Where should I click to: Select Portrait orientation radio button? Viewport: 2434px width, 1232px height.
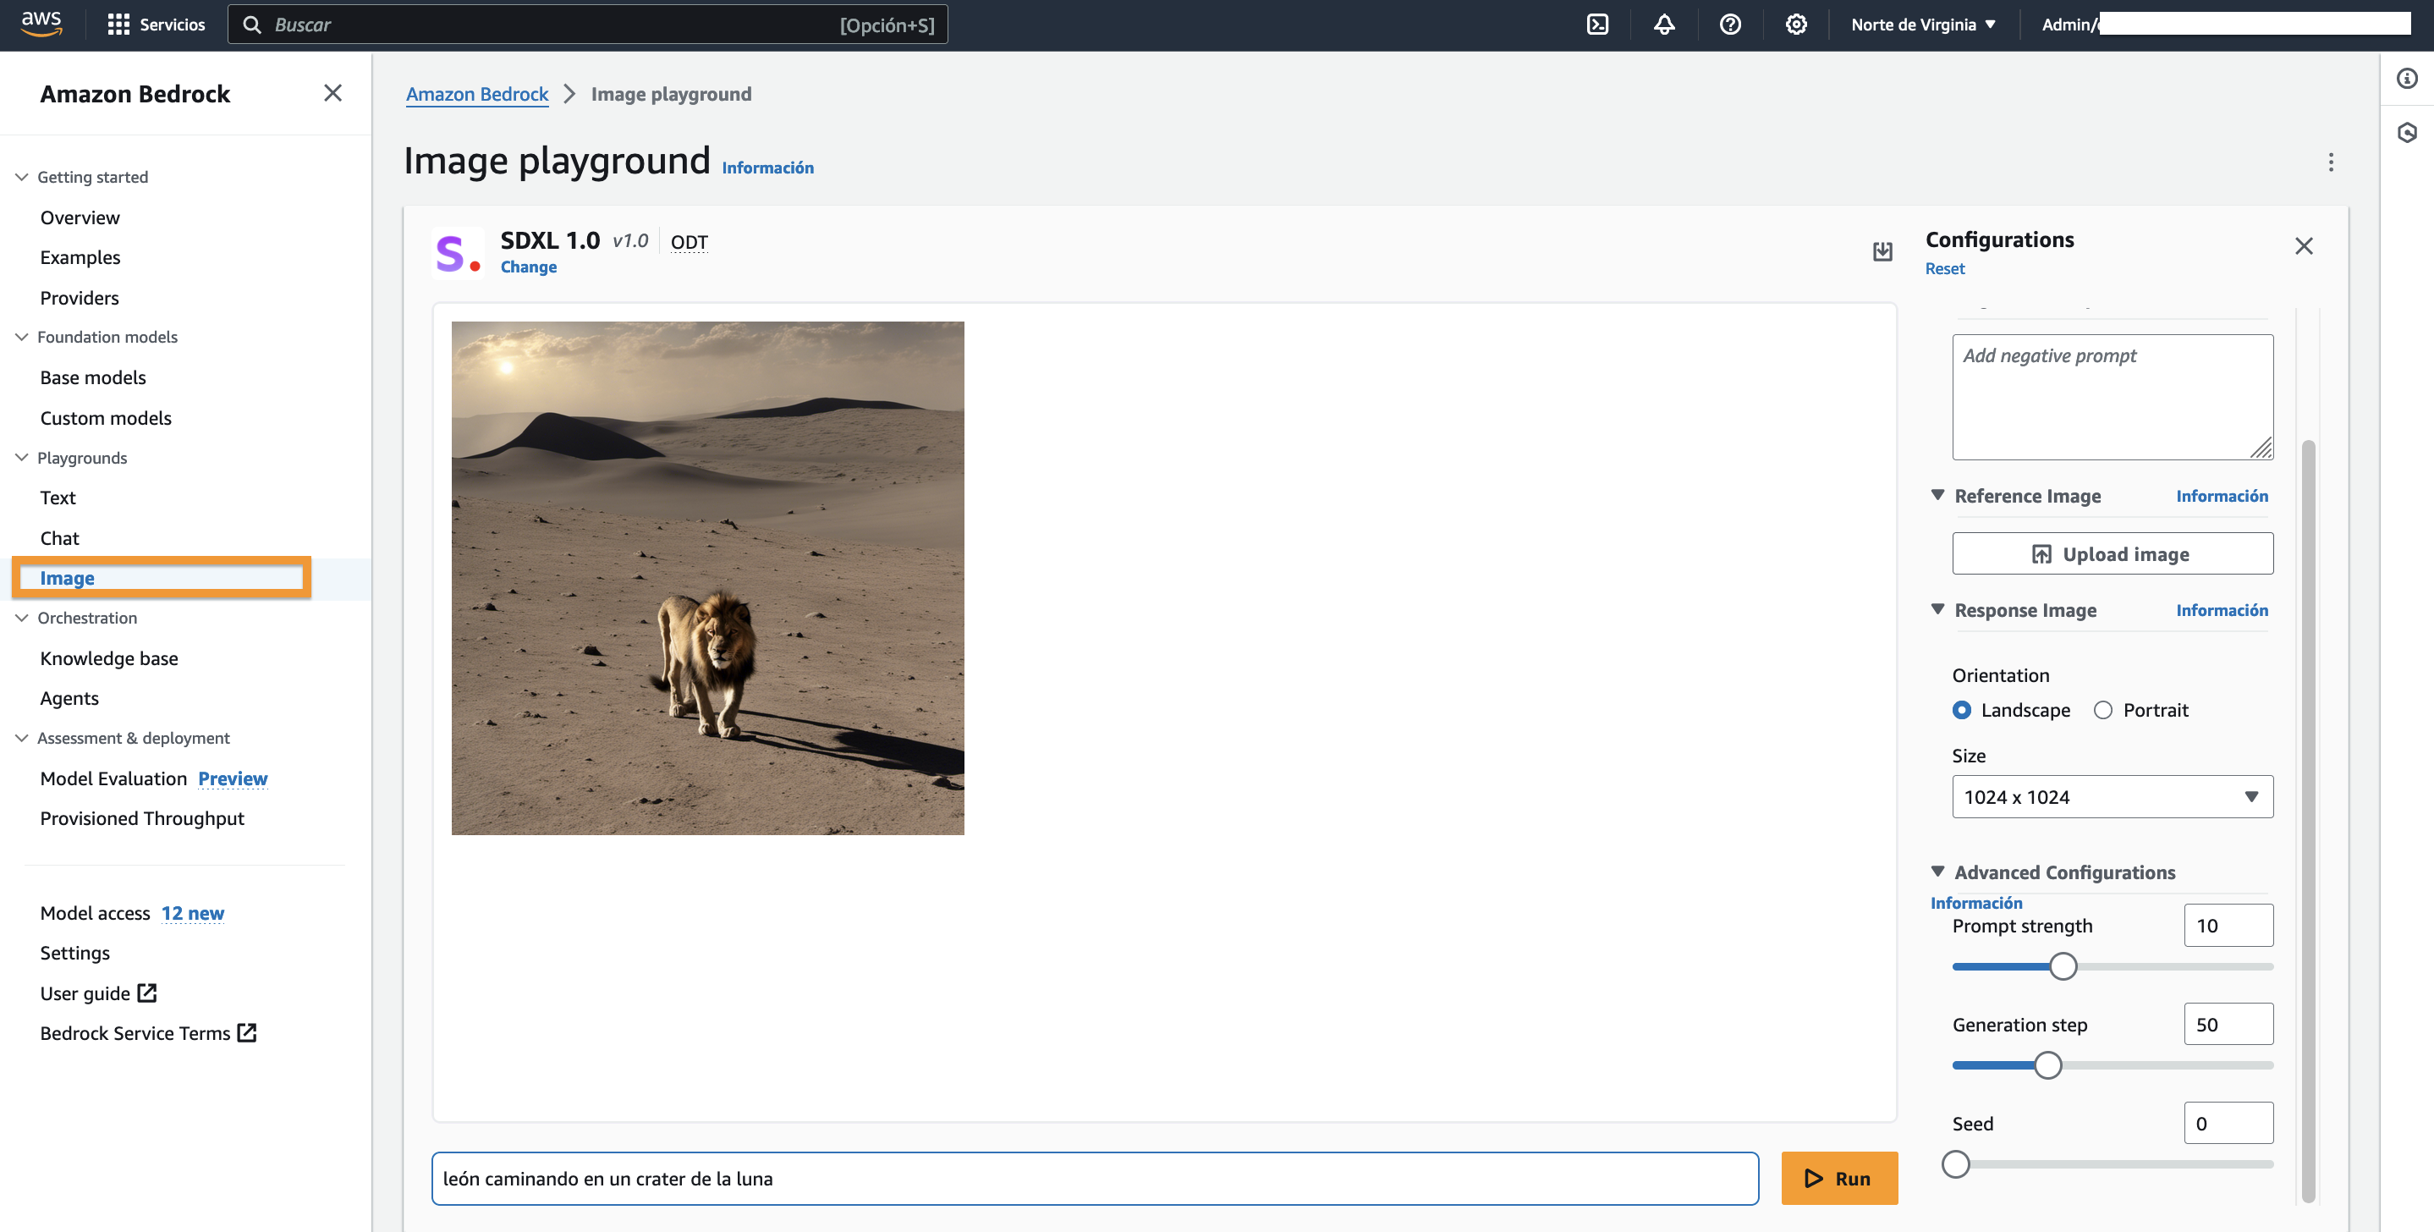click(x=2102, y=710)
